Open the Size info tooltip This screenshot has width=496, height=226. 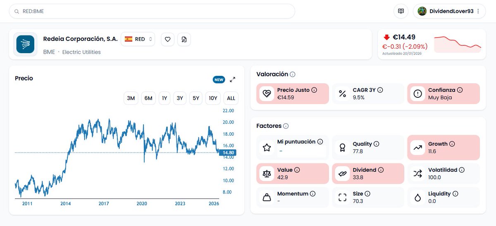[367, 194]
